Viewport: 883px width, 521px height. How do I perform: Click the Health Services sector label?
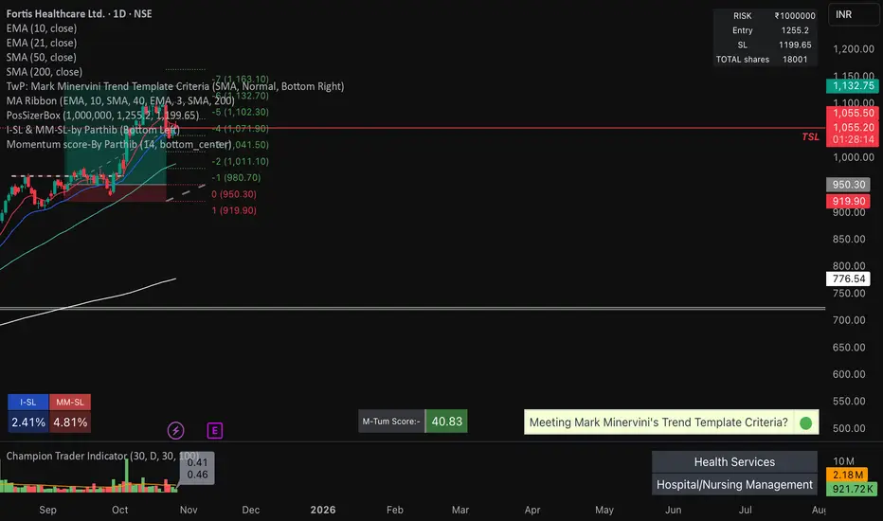[734, 462]
